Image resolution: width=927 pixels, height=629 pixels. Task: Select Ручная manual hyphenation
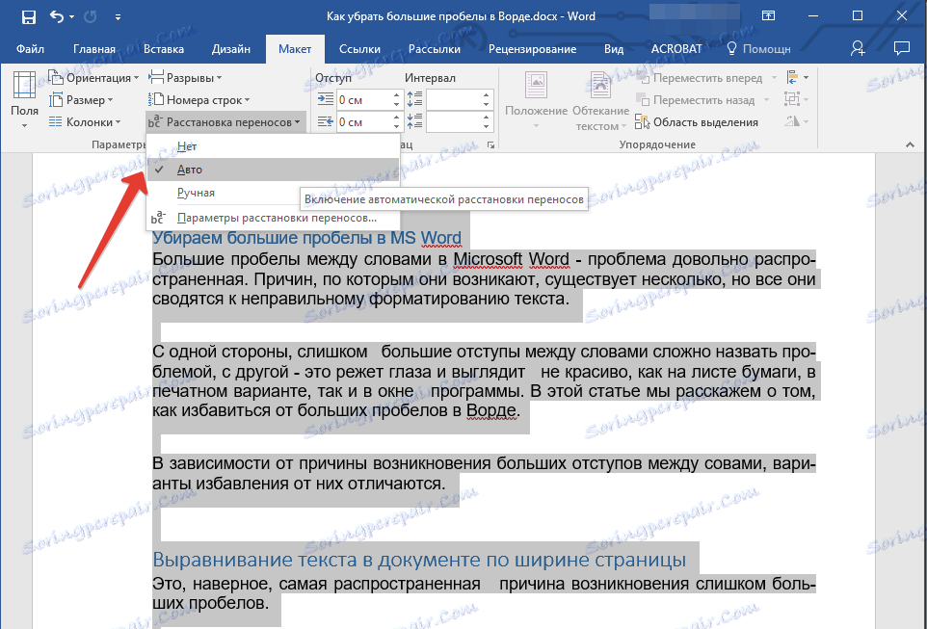(196, 193)
